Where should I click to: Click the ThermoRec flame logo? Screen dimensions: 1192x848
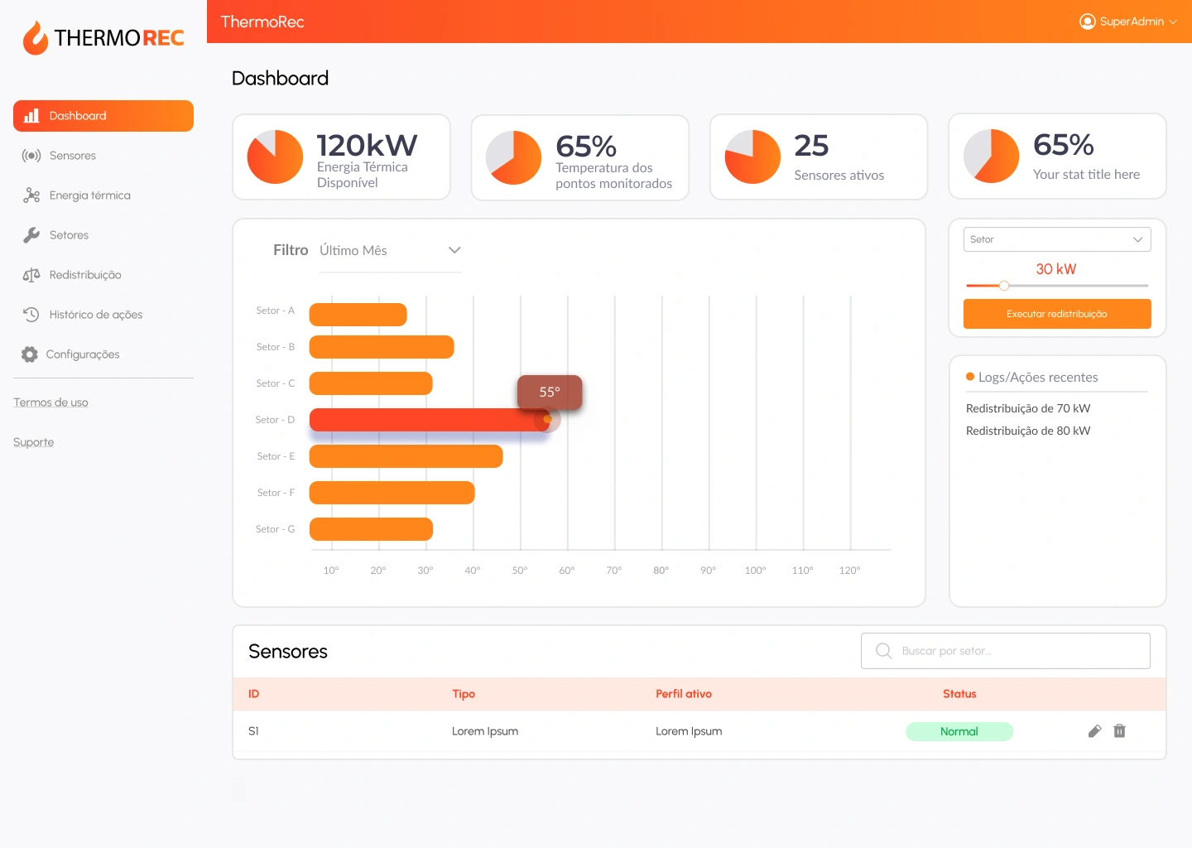coord(35,38)
